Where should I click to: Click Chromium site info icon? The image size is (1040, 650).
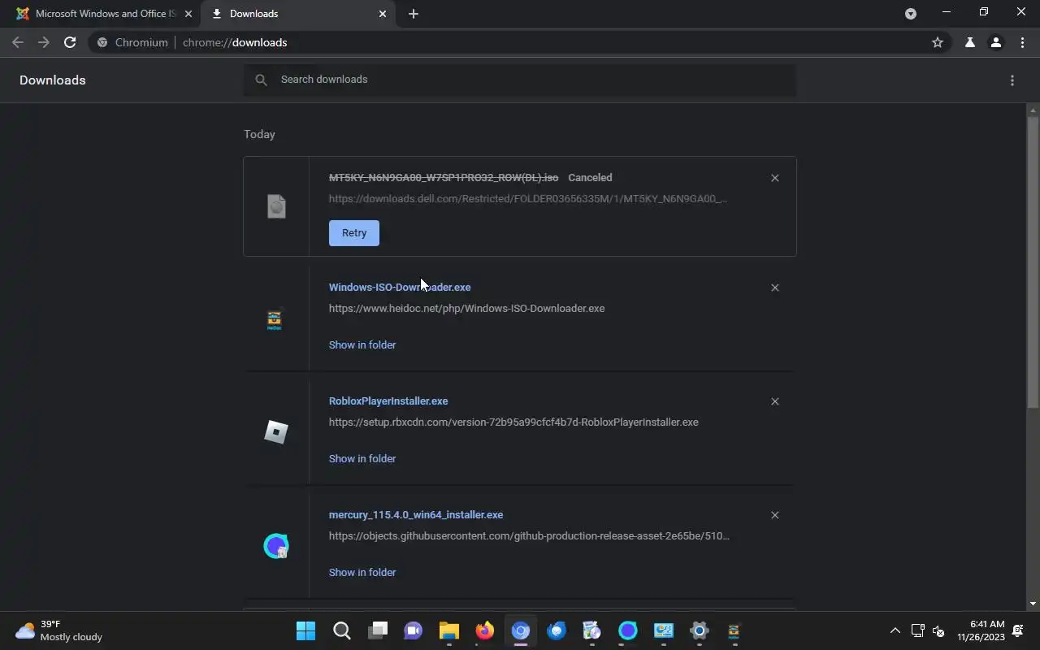[102, 42]
